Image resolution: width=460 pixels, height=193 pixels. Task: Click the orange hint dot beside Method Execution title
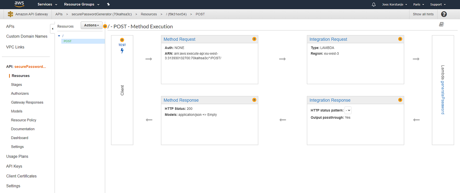pos(105,26)
